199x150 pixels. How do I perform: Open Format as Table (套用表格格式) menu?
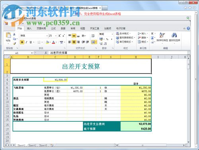click(125, 38)
